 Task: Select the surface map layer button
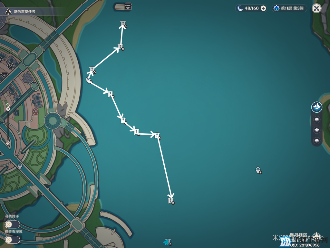(316, 107)
